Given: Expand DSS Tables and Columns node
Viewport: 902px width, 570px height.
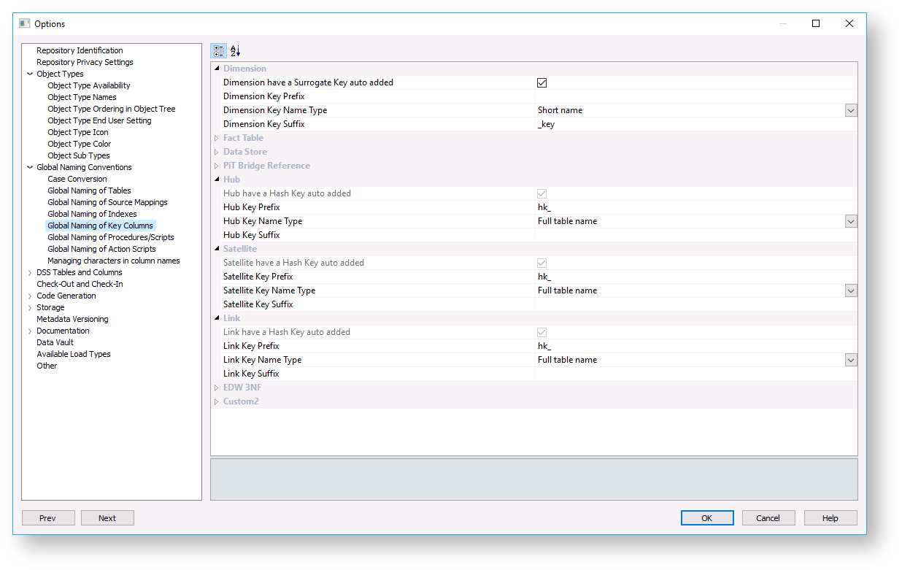Looking at the screenshot, I should click(x=30, y=272).
